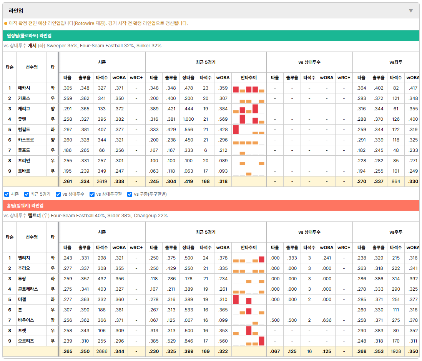The height and width of the screenshot is (361, 422).
Task: Click player name 토바르 in Colorado lineup
Action: pyautogui.click(x=24, y=171)
